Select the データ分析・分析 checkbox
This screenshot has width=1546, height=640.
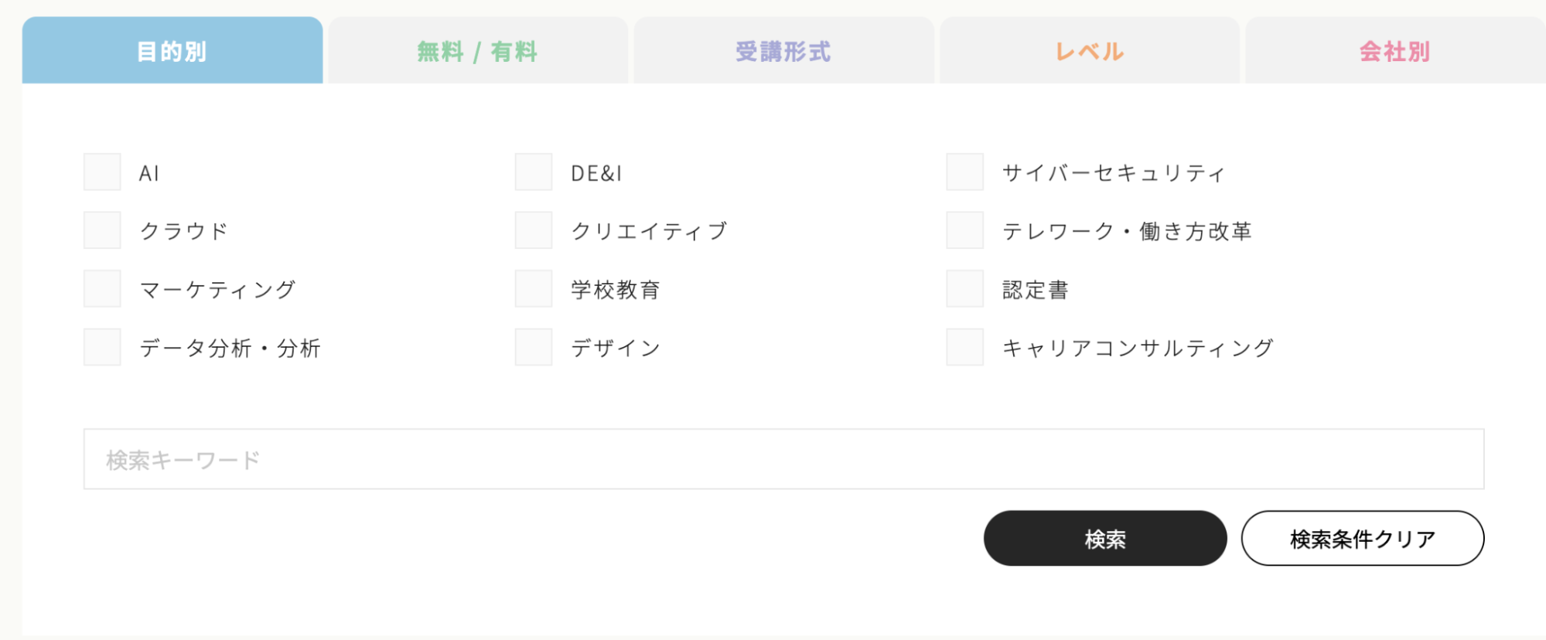102,347
